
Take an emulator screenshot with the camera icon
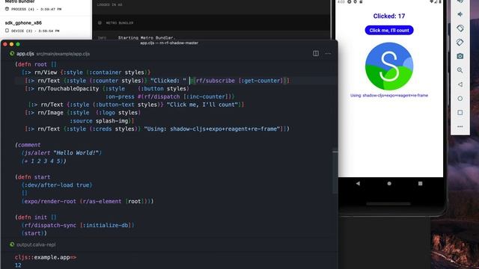coord(460,56)
